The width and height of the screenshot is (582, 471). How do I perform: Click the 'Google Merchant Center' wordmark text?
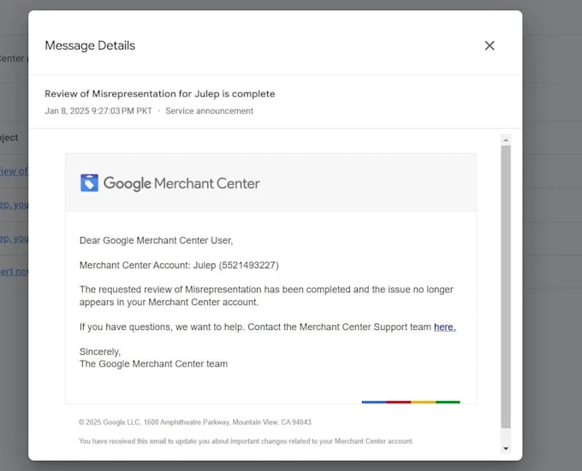pyautogui.click(x=181, y=184)
